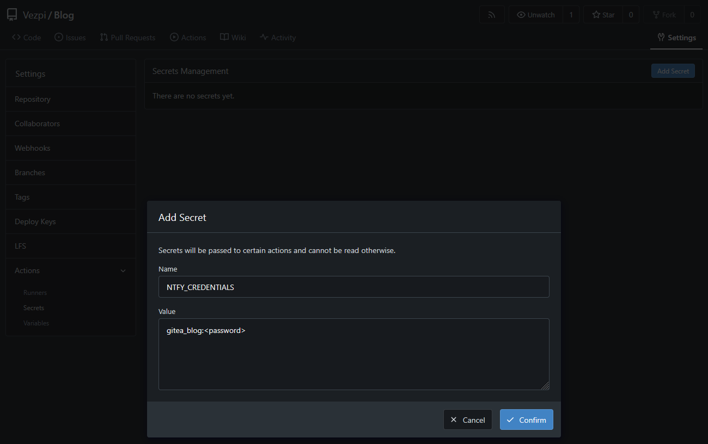Open Runners under Actions settings

(x=35, y=293)
